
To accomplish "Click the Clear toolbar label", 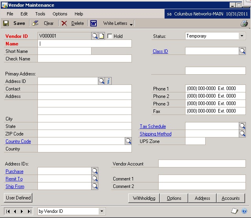I will tap(49, 23).
